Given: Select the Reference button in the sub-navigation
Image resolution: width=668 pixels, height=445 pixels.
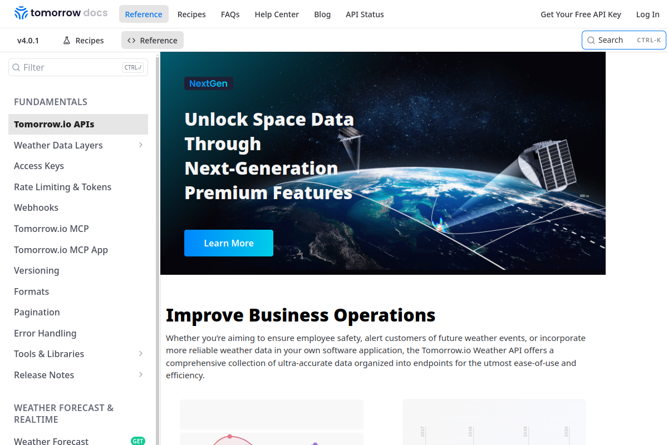Looking at the screenshot, I should point(153,41).
